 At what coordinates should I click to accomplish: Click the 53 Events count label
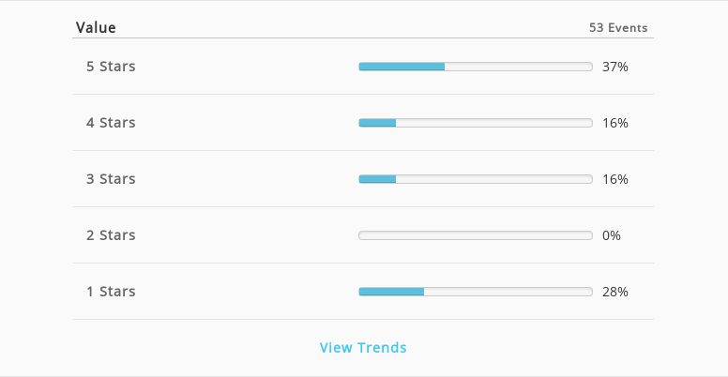(618, 27)
